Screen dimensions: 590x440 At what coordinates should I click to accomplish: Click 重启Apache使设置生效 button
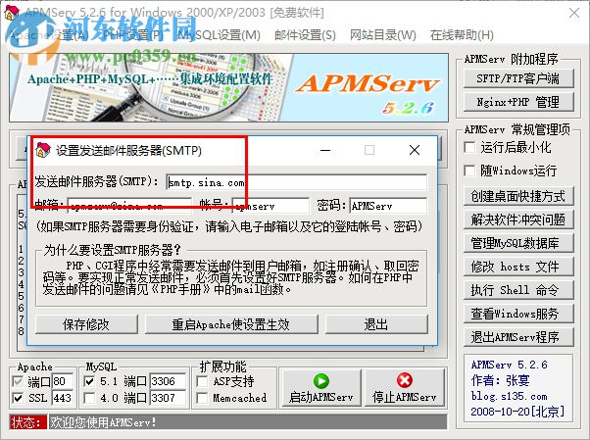pyautogui.click(x=231, y=324)
